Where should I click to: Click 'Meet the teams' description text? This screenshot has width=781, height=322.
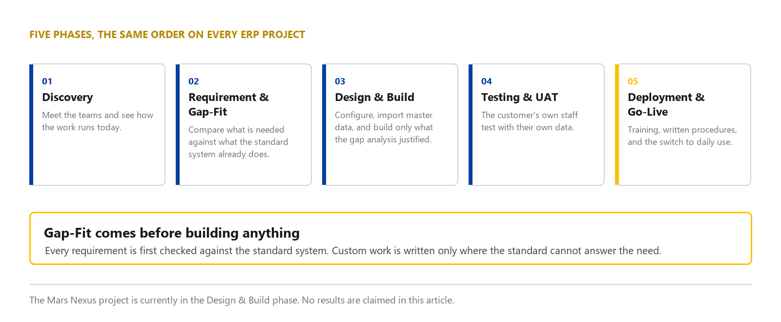tap(98, 121)
